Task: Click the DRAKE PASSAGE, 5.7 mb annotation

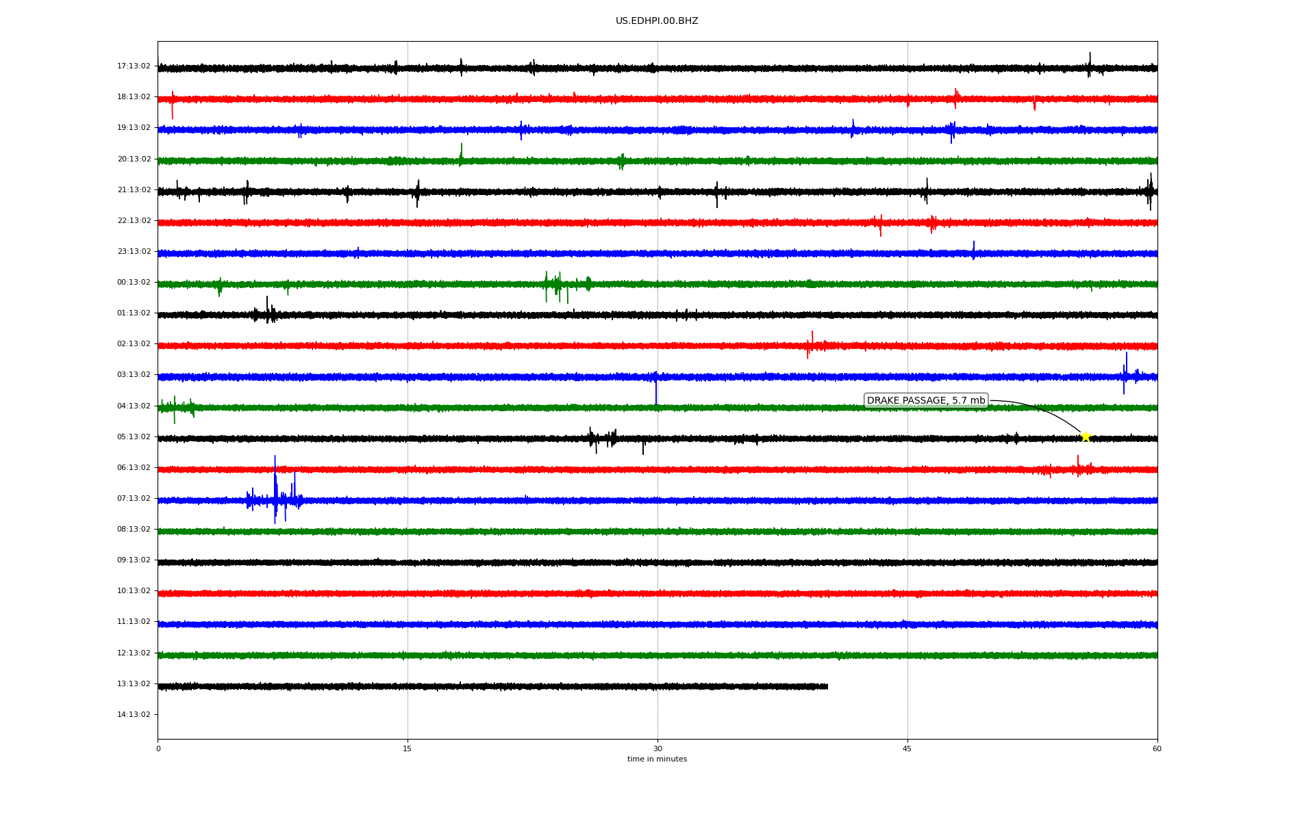Action: pos(926,400)
